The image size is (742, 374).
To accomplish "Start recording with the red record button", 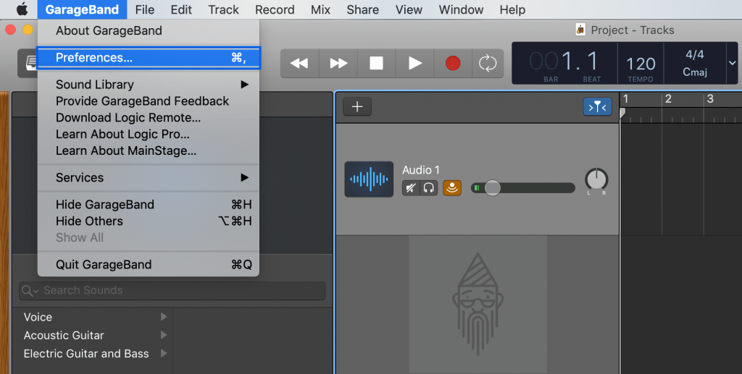I will pyautogui.click(x=453, y=63).
